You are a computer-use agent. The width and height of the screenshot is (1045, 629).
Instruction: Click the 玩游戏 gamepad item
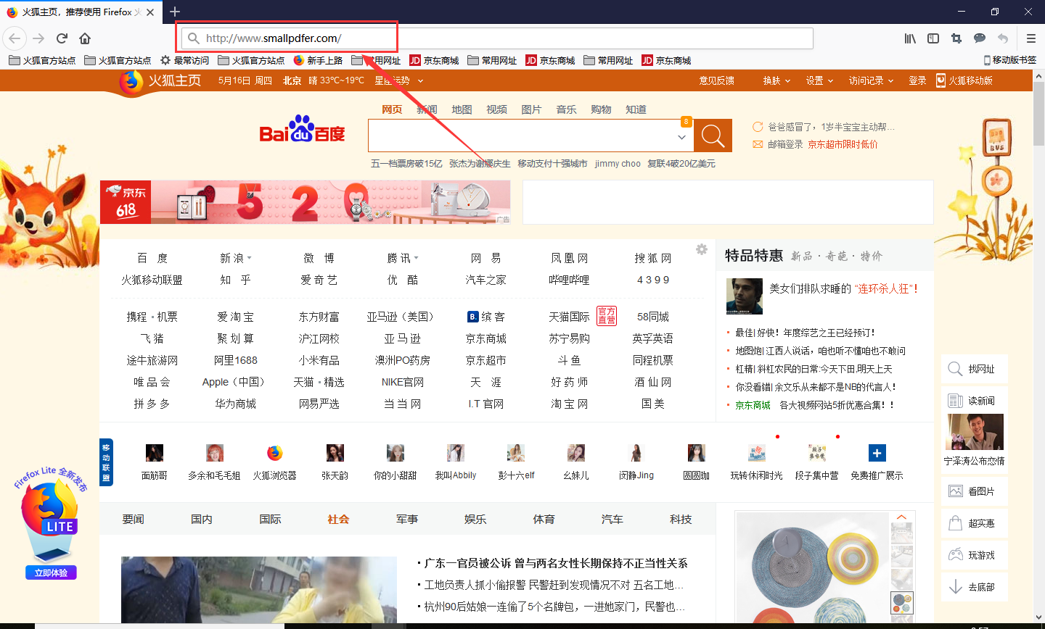(x=974, y=555)
